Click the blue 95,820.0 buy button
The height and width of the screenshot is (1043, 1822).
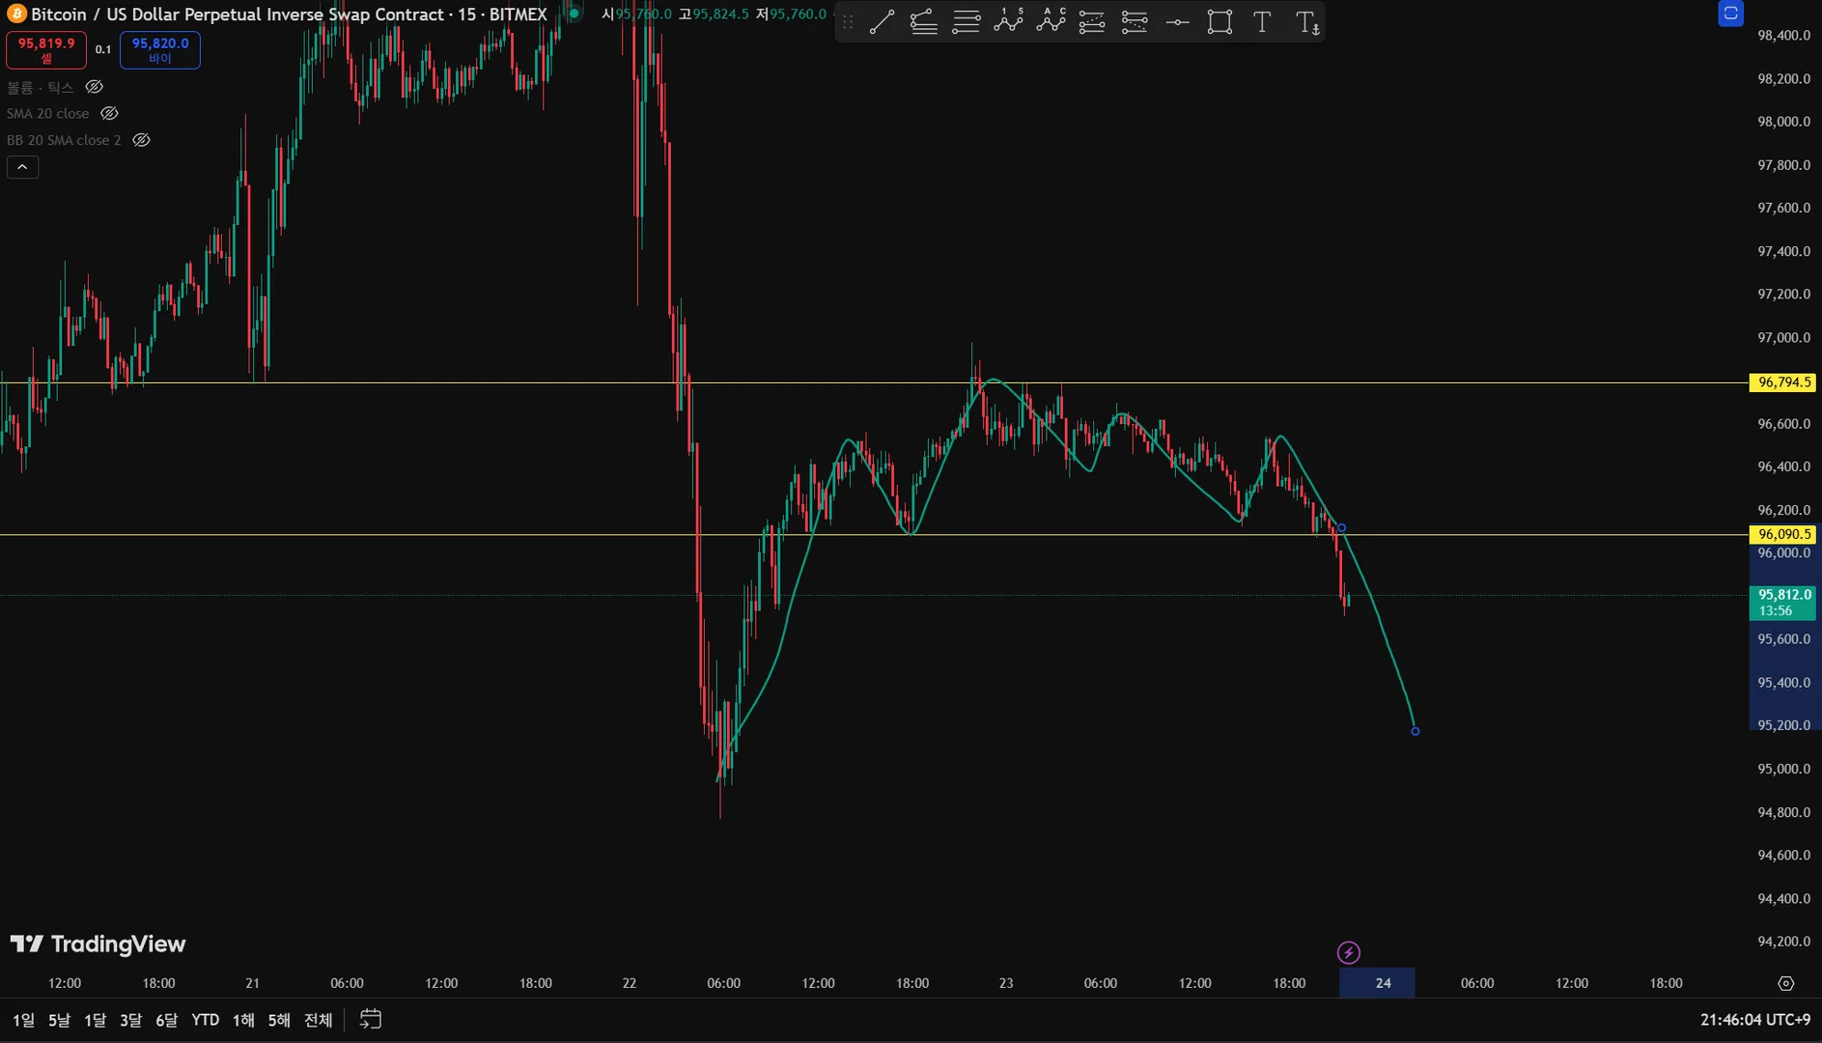(160, 50)
